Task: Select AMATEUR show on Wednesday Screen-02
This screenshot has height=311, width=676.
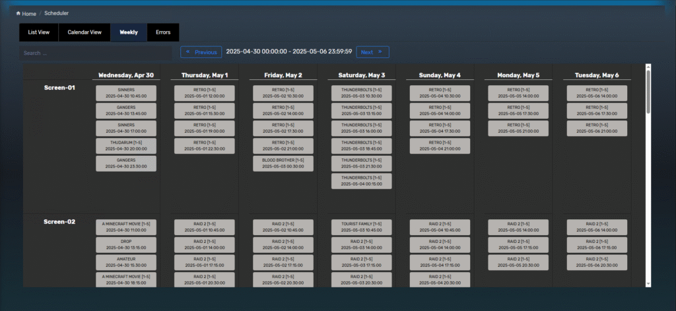Action: [126, 263]
